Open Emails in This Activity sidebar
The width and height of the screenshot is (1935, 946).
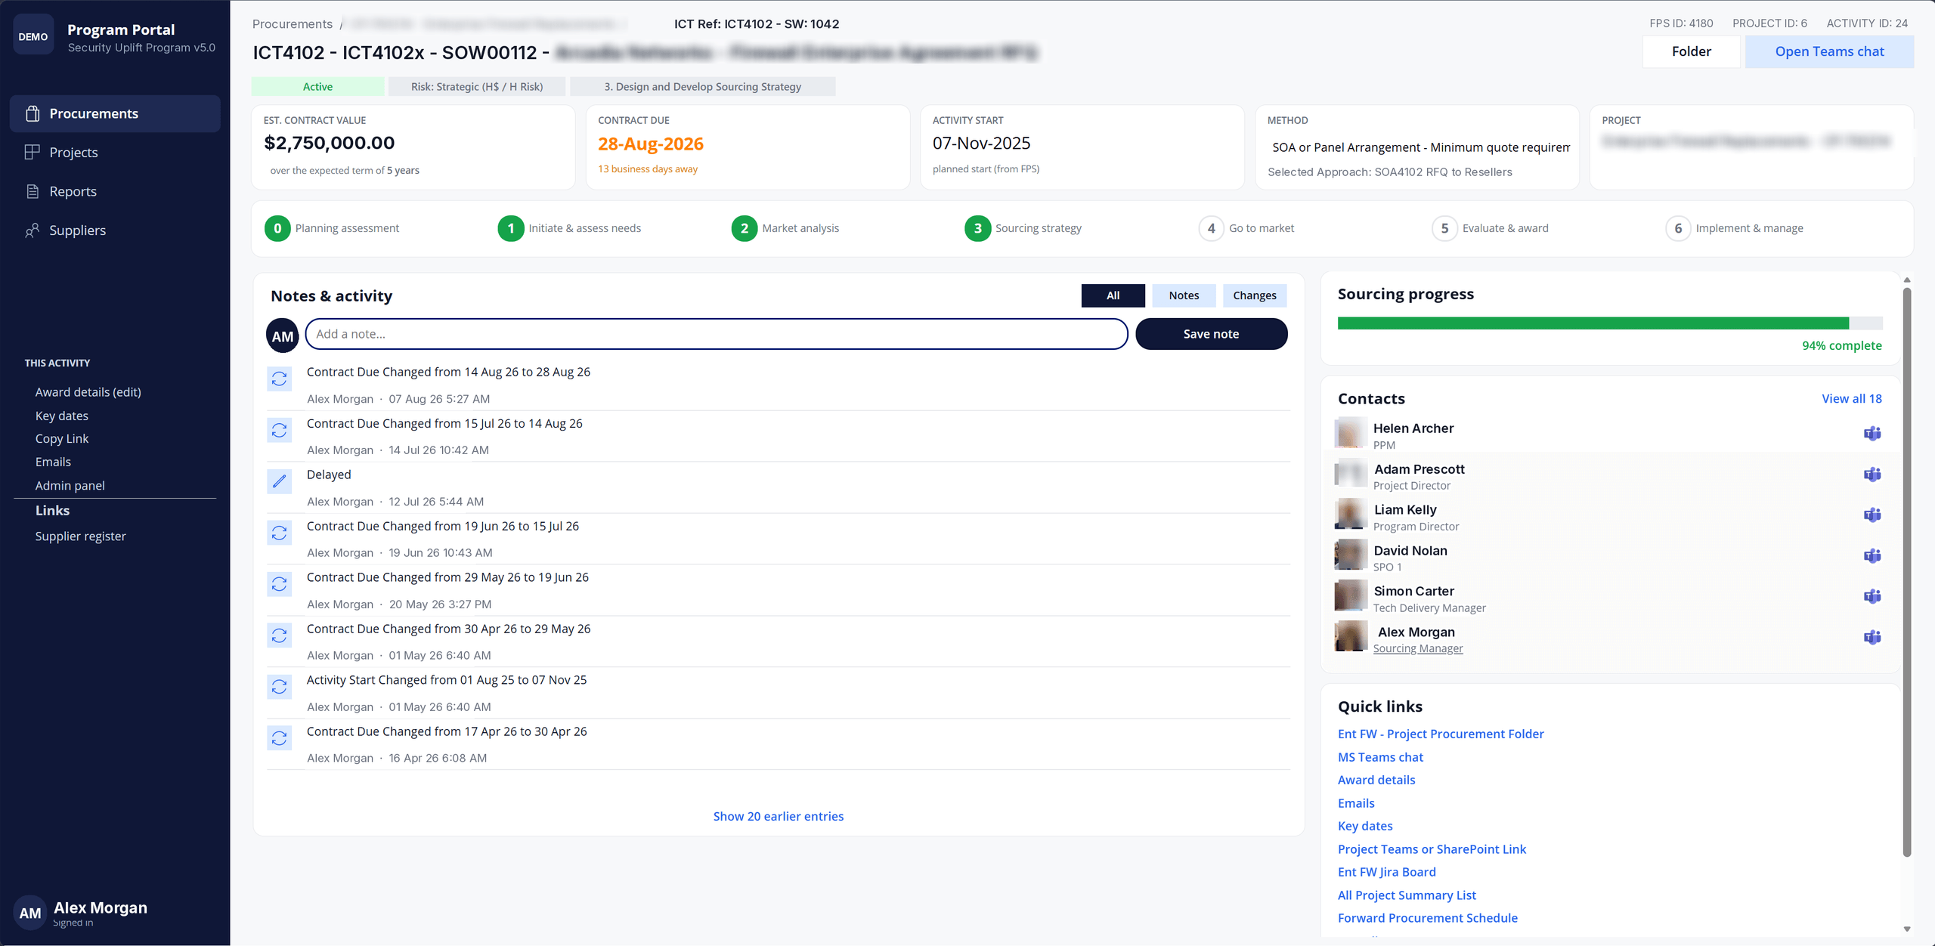(x=52, y=462)
